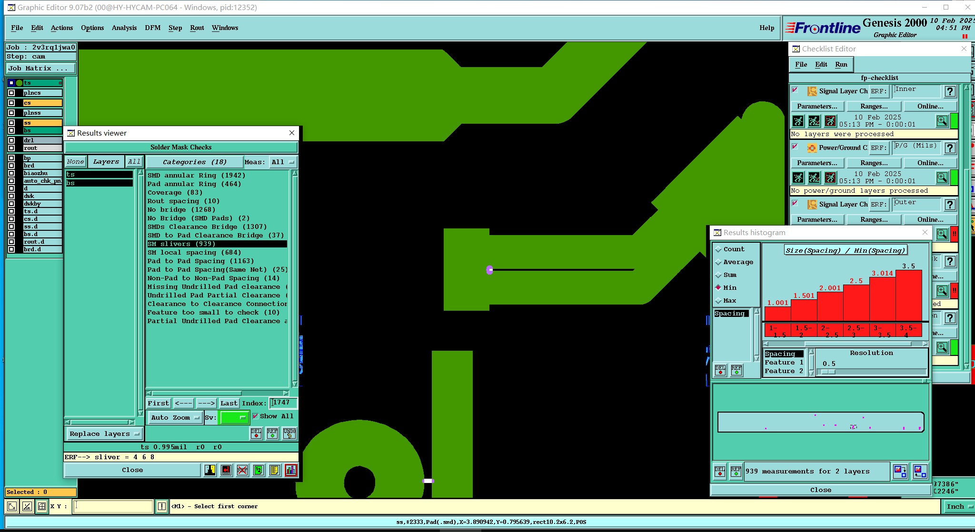Open Inch units dropdown
Viewport: 975px width, 532px height.
click(x=959, y=506)
